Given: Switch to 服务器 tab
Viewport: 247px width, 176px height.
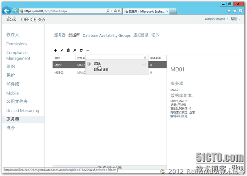Looking at the screenshot, I should [60, 35].
